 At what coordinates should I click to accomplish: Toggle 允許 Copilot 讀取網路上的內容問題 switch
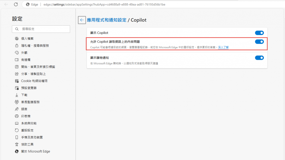(259, 42)
